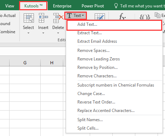
Task: Choose Add Text... from the menu
Action: (114, 24)
